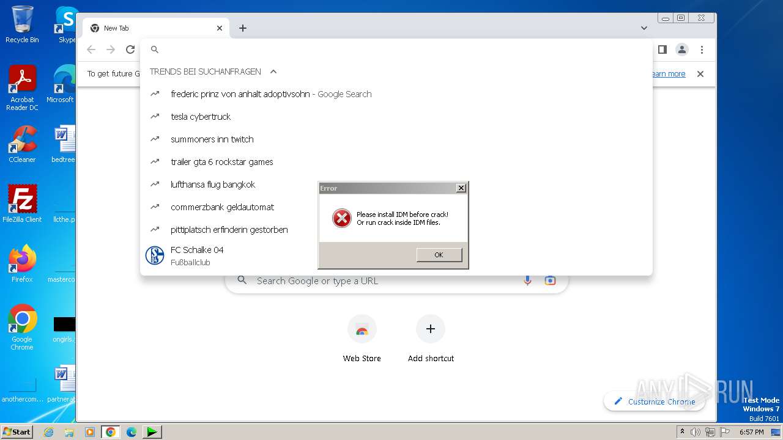Show hidden system tray icons
Viewport: 783px width, 440px height.
point(682,432)
